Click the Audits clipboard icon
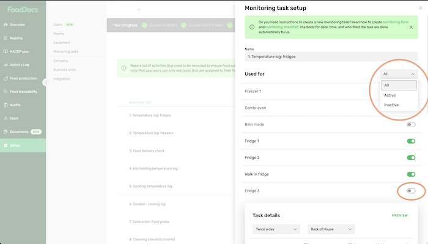Viewport: 428px width, 244px height. [x=6, y=105]
